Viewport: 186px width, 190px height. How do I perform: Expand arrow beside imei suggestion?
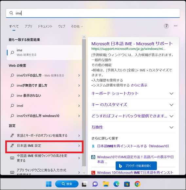[79, 106]
